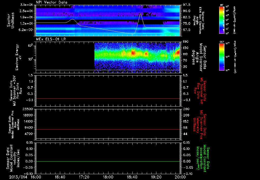Click the 70 scanner angle axis value
260x180 pixels.
185,61
